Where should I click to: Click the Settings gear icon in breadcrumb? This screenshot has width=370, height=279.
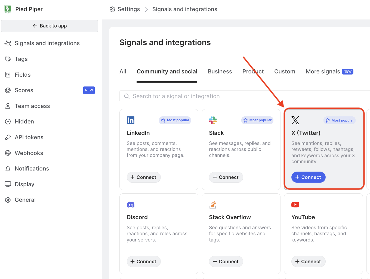tap(112, 9)
